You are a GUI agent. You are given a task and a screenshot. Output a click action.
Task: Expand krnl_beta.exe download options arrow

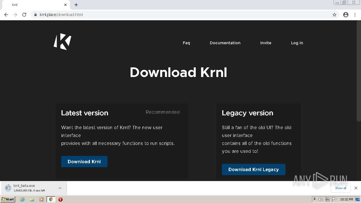click(60, 188)
